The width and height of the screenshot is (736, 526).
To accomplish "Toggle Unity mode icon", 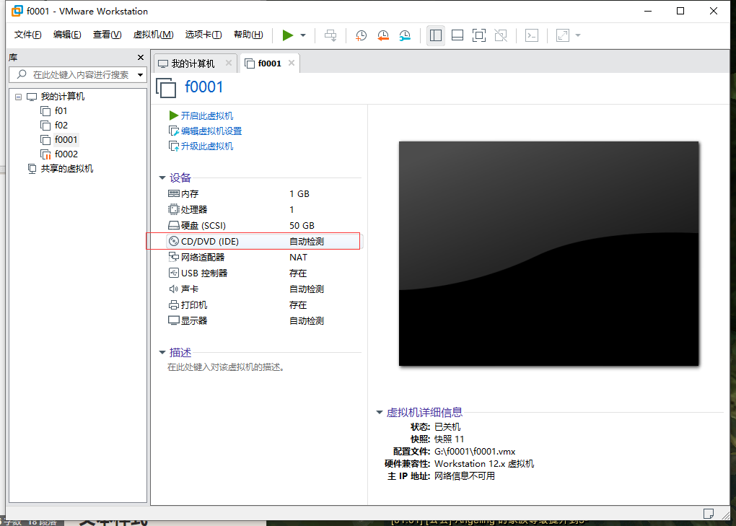I will click(501, 35).
